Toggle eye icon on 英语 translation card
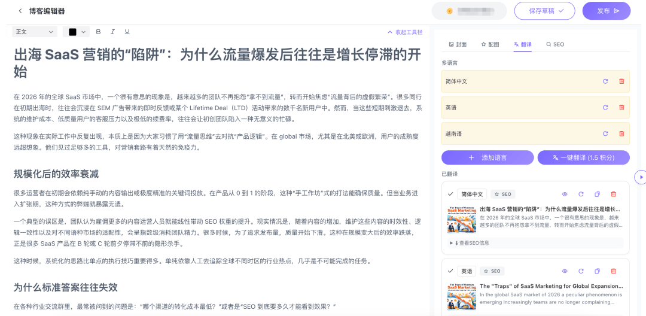Image resolution: width=646 pixels, height=316 pixels. tap(564, 271)
